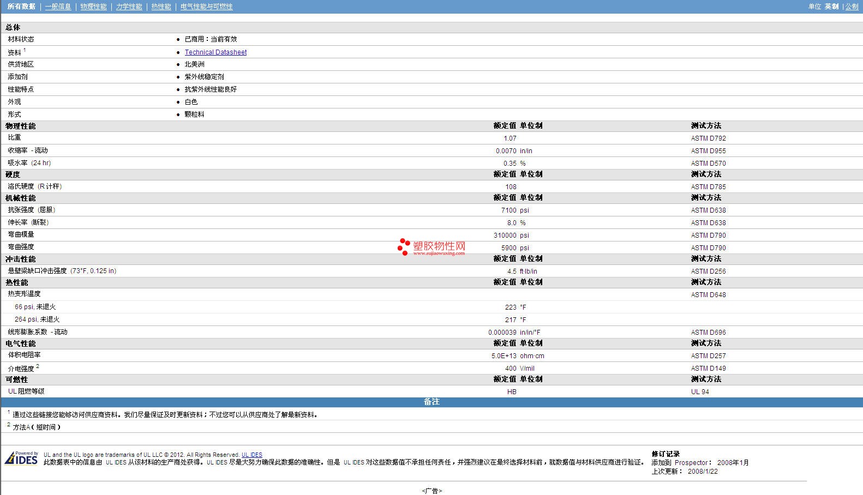Click 弯曲强度 value 5900

pyautogui.click(x=509, y=248)
